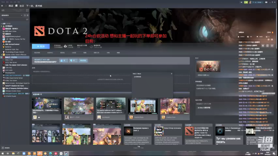Click the cloud status icon

[x=65, y=46]
